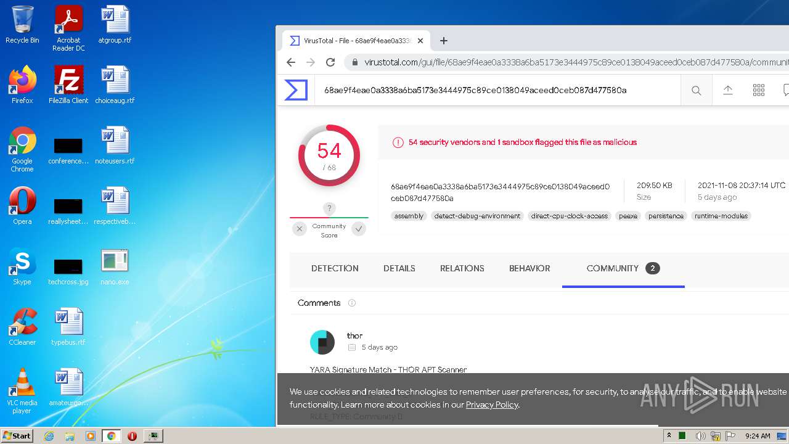The image size is (789, 444).
Task: Click the 'runtime-modules' tag
Action: (721, 216)
